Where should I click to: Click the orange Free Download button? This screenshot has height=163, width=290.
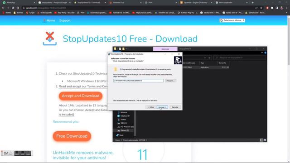coord(72,136)
